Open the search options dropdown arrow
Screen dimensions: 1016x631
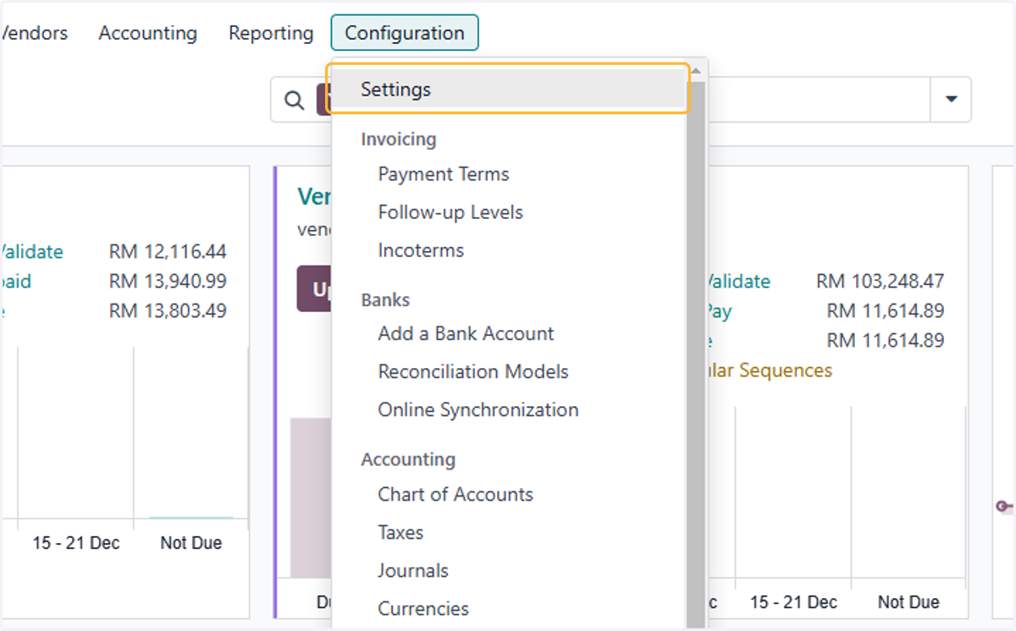[x=951, y=100]
